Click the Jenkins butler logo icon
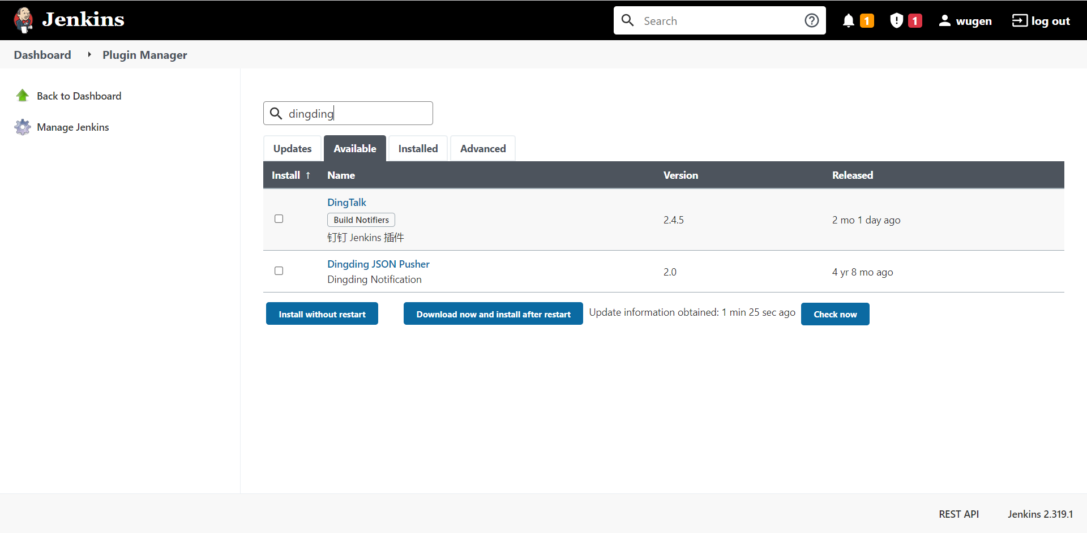This screenshot has width=1087, height=533. (23, 20)
